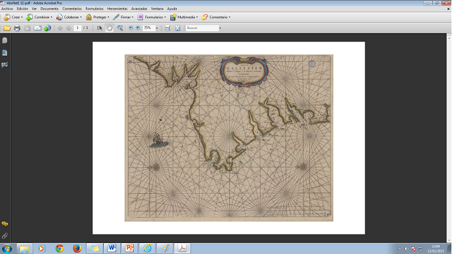Open the Pages panel in sidebar

point(5,41)
